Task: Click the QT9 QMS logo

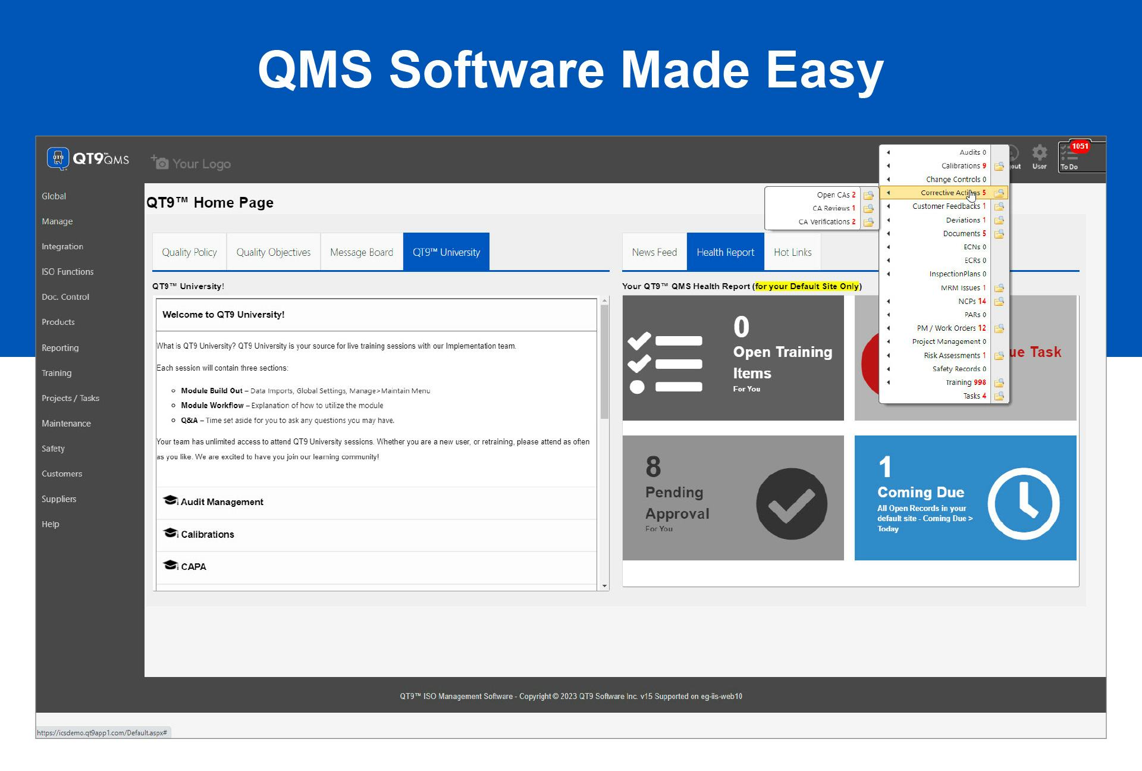Action: tap(88, 159)
